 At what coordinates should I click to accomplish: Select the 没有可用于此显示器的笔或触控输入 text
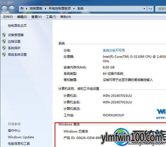click(x=128, y=80)
